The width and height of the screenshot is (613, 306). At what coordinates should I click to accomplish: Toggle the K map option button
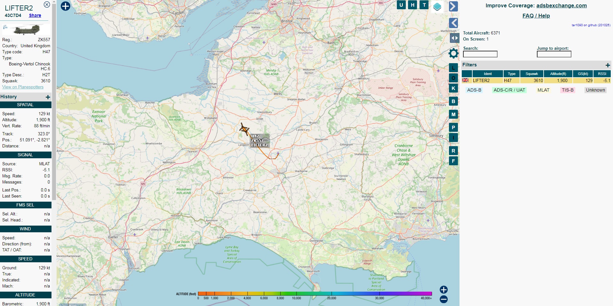453,88
